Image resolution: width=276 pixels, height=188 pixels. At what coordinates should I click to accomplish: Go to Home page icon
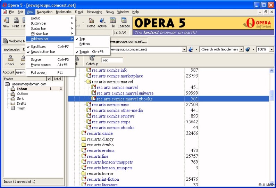click(x=91, y=21)
